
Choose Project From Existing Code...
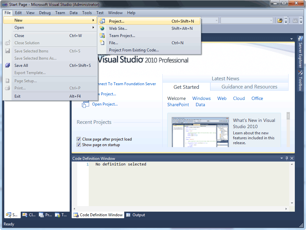149,50
